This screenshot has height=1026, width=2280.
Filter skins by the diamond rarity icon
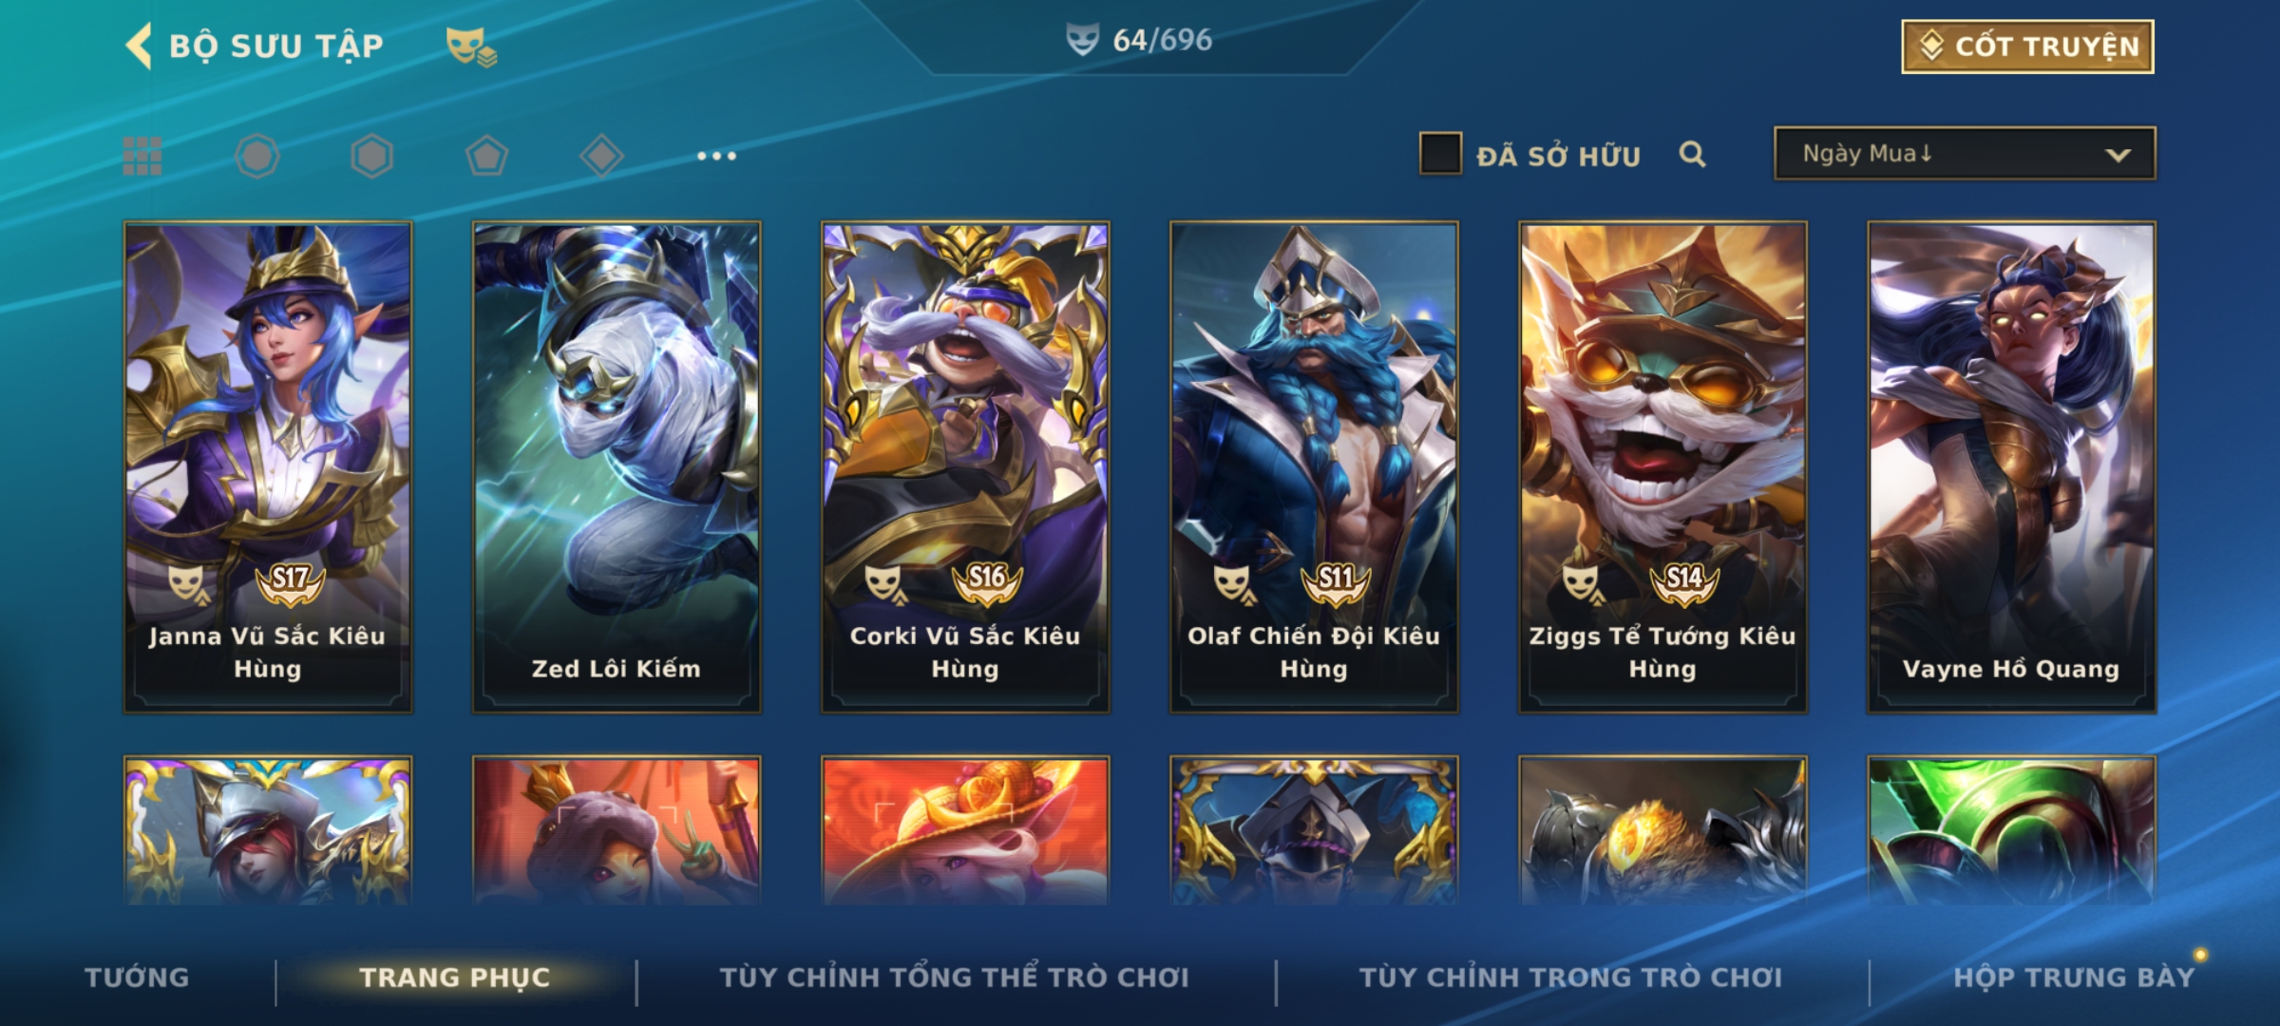(601, 156)
